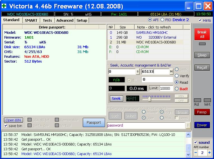
Task: Click the Open BIN button
Action: [14, 120]
